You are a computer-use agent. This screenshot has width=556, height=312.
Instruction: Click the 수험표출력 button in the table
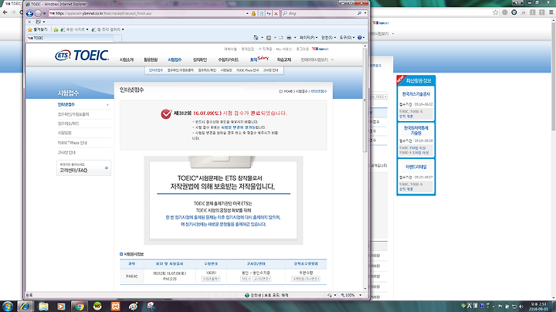pyautogui.click(x=211, y=279)
